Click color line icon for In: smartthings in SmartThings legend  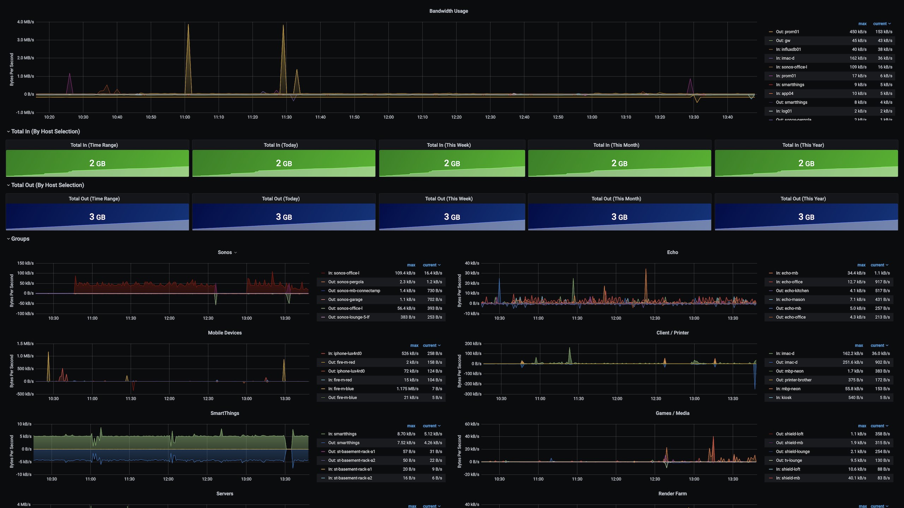point(323,434)
